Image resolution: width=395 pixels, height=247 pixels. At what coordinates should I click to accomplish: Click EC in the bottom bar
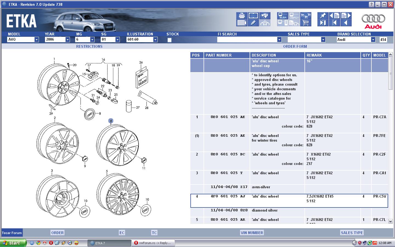(122, 233)
